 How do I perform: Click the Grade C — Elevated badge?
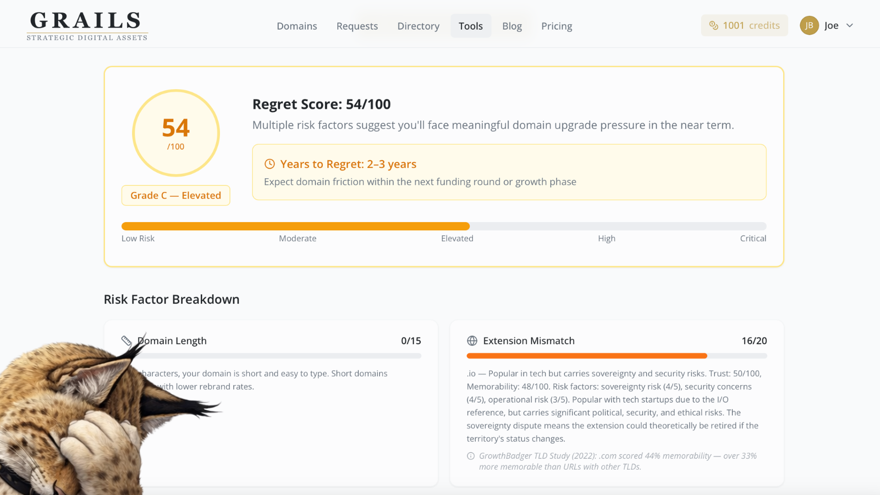click(176, 195)
